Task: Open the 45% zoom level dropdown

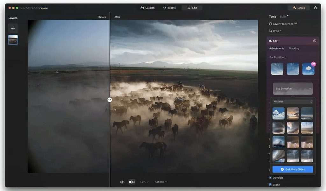Action: [144, 182]
